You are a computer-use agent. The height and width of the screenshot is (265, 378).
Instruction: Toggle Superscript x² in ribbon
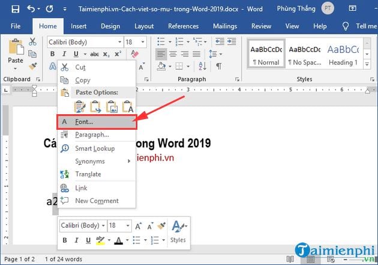118,54
